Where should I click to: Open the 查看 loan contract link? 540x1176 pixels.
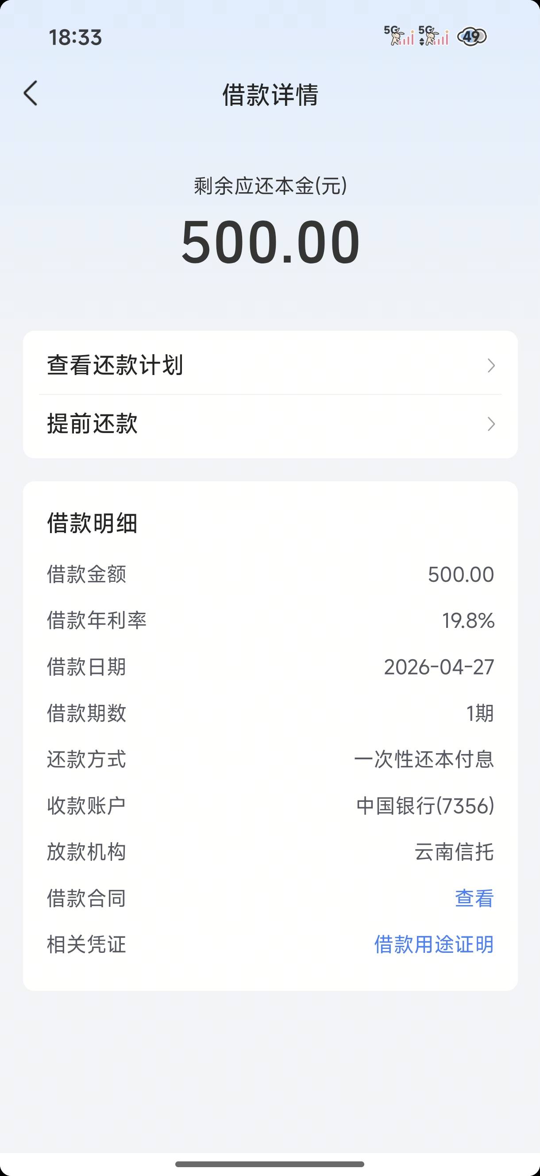474,898
